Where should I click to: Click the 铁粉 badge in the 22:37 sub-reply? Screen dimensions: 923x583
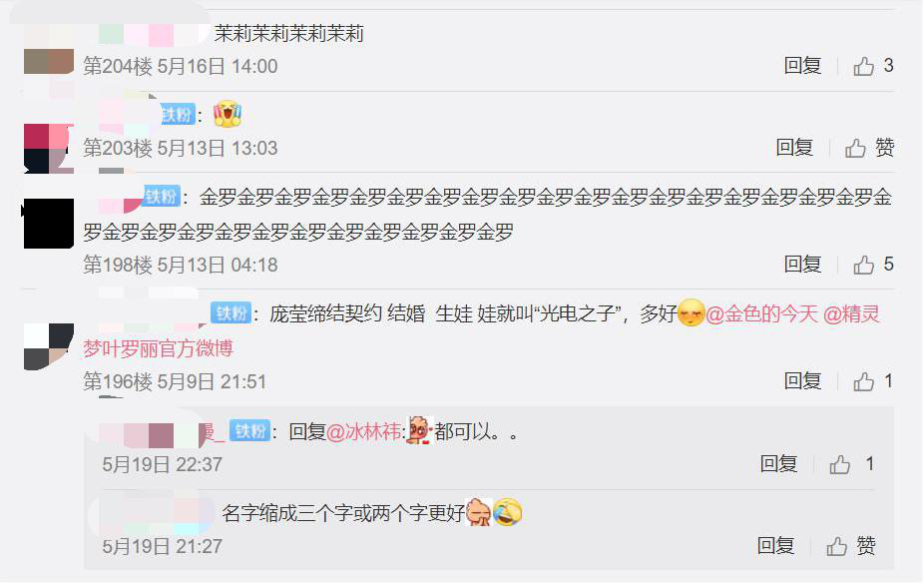coord(250,431)
